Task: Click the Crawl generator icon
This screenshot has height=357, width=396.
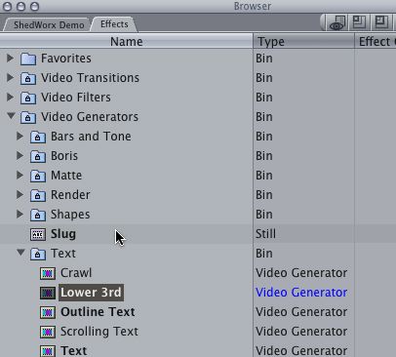Action: pyautogui.click(x=48, y=273)
